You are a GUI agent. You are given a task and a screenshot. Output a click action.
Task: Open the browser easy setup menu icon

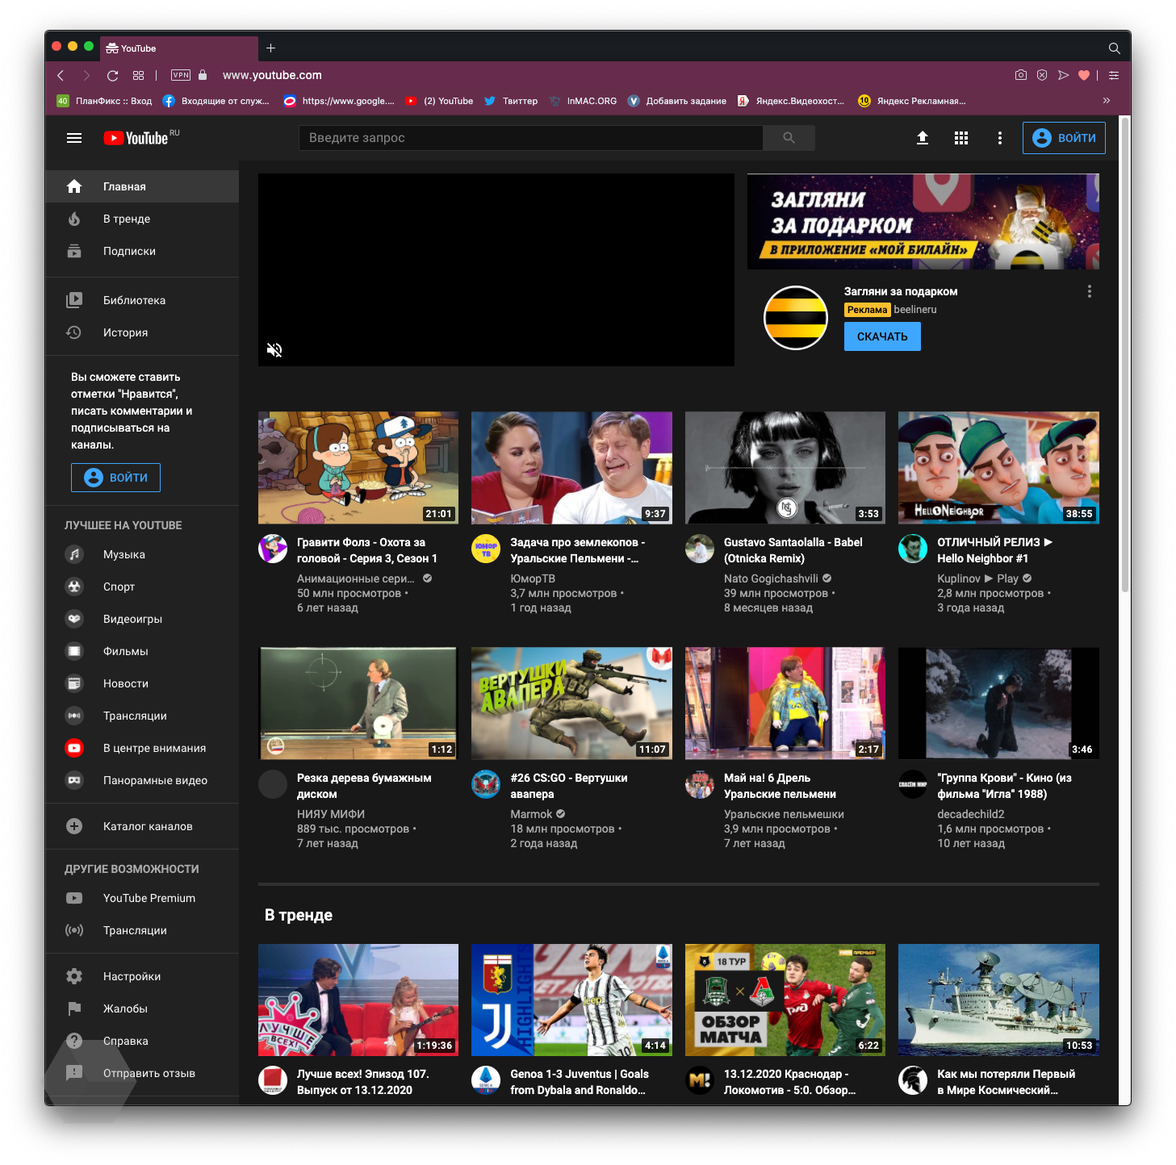(x=1114, y=75)
